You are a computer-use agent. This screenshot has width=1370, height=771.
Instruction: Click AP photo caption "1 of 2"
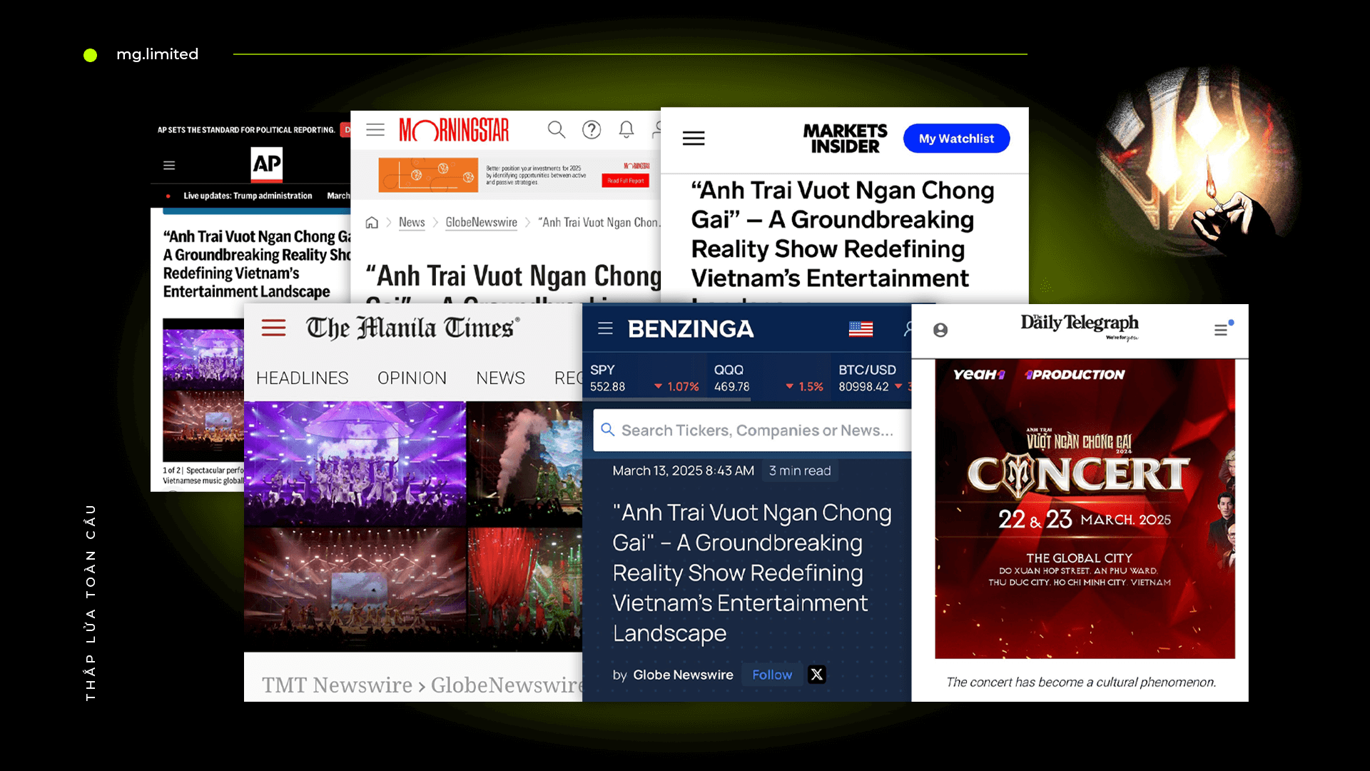pyautogui.click(x=203, y=475)
